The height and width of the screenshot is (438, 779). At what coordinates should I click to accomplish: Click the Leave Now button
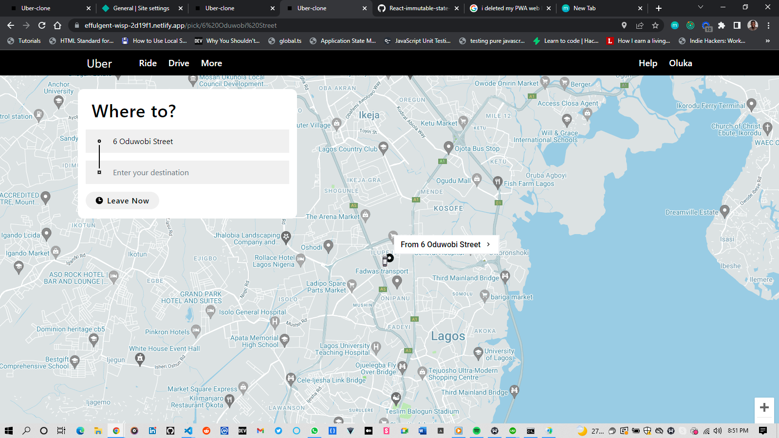pos(122,201)
